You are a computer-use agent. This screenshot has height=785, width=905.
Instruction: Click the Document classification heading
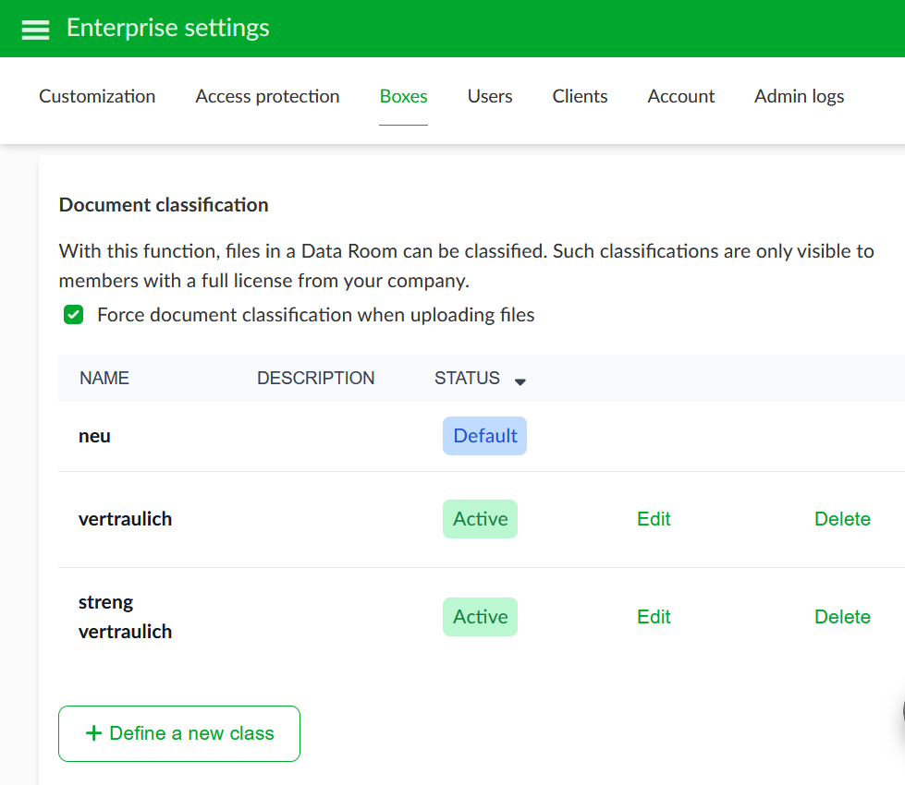[x=164, y=205]
